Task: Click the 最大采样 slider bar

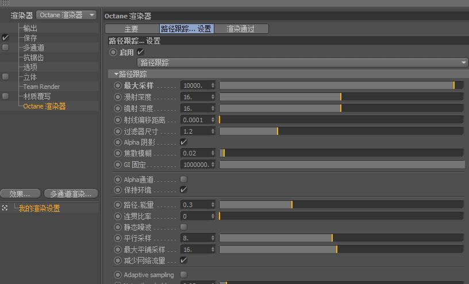Action: pyautogui.click(x=341, y=85)
